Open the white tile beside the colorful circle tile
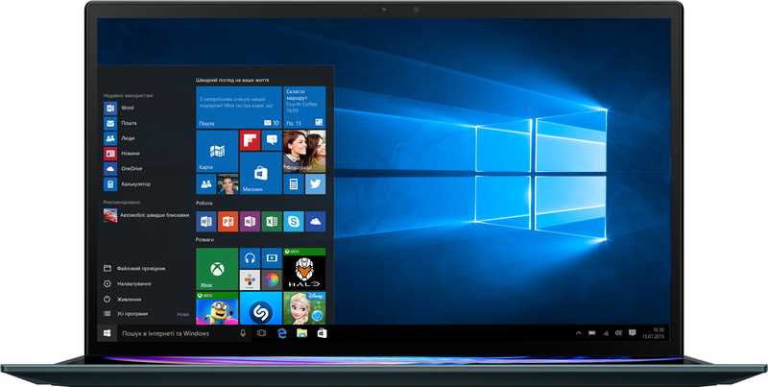This screenshot has height=387, width=768. pos(250,279)
